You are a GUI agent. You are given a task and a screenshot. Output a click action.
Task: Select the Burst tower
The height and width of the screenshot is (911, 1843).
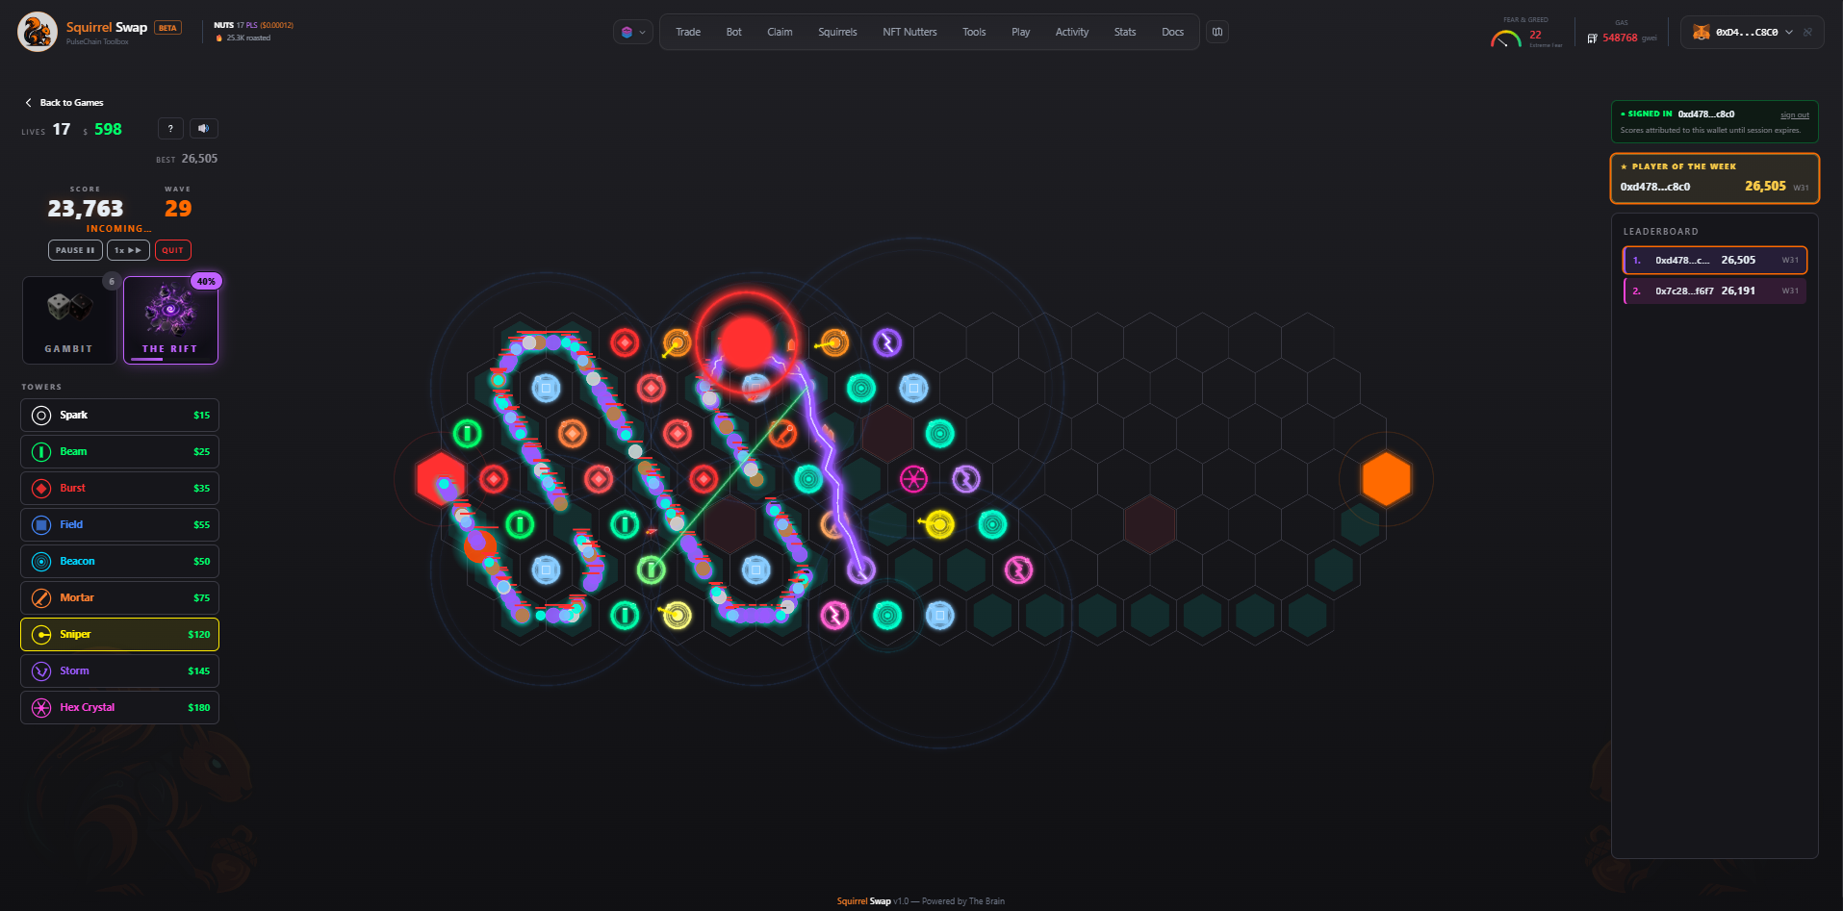pos(119,489)
